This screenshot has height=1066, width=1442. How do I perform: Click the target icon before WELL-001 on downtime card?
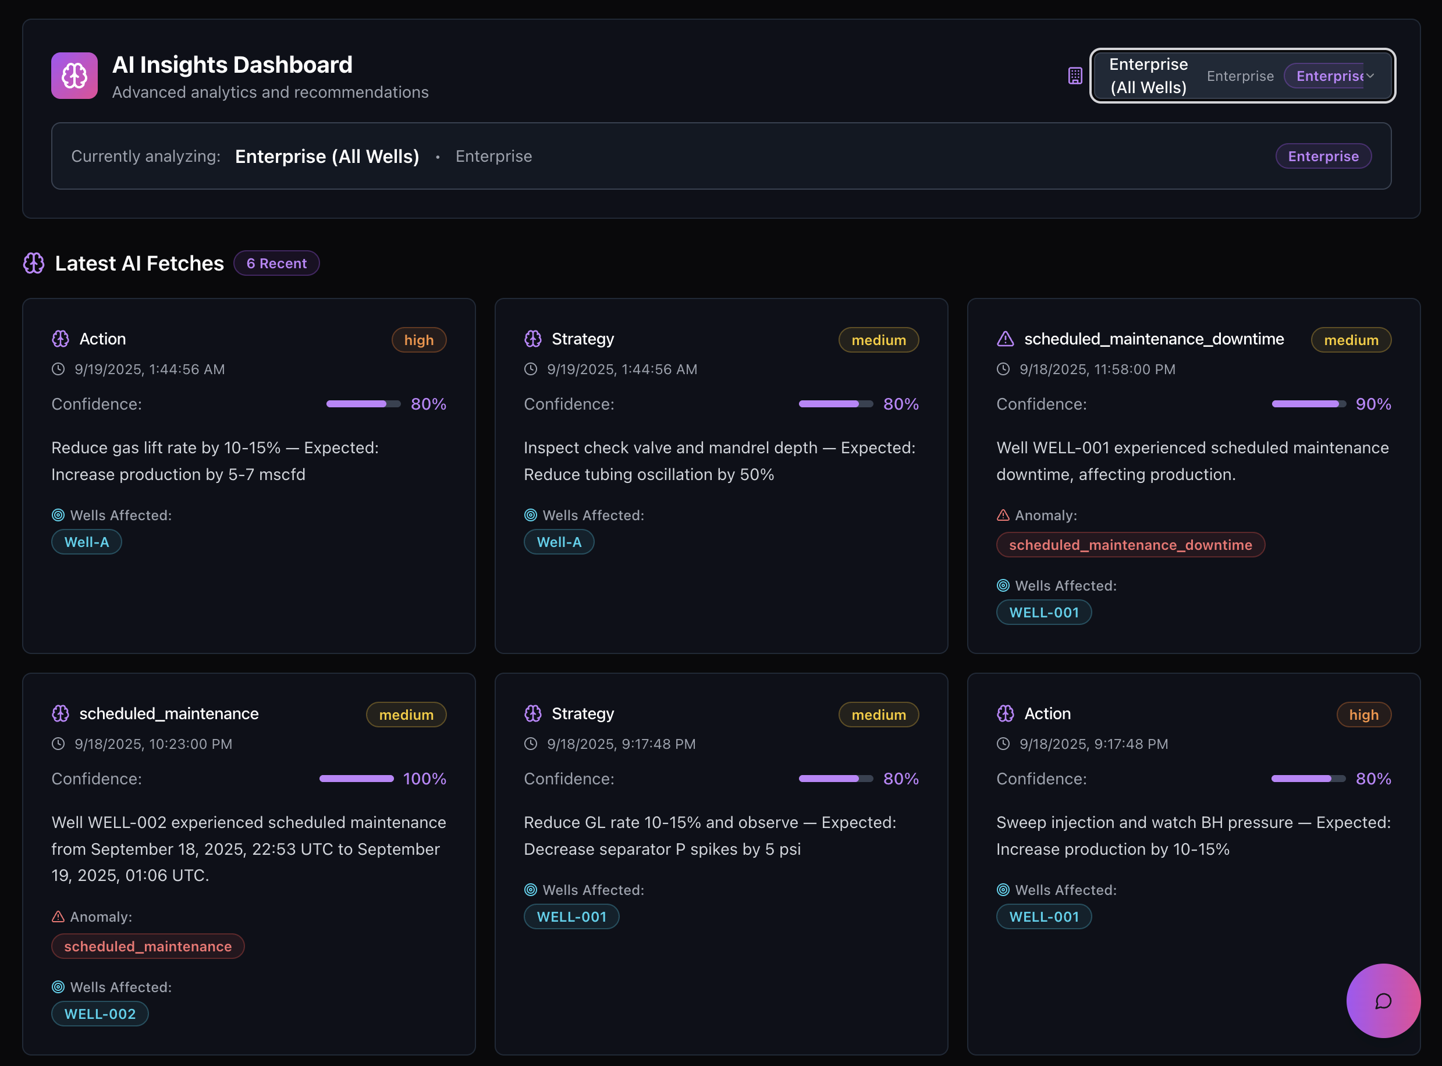[x=1003, y=585]
